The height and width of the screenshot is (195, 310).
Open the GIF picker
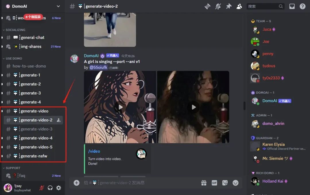[x=214, y=183]
